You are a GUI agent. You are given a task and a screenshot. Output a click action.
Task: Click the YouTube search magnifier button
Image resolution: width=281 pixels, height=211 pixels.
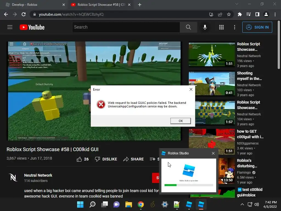pos(188,27)
